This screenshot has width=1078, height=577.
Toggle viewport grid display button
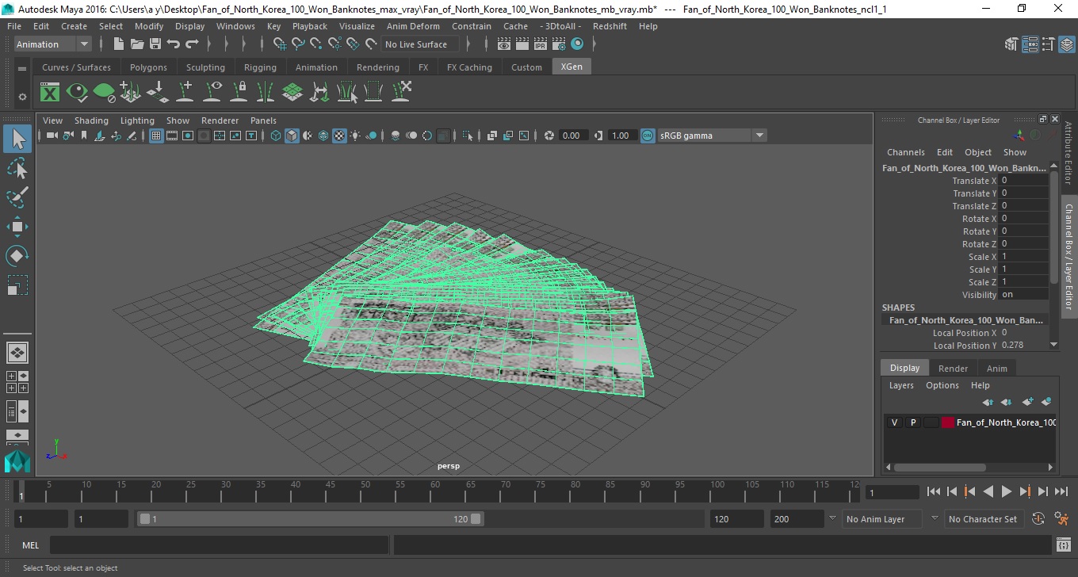[156, 136]
